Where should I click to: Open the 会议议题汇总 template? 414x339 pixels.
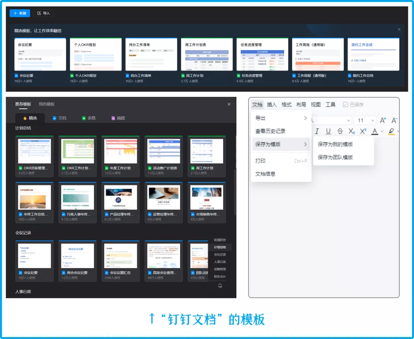point(121,261)
